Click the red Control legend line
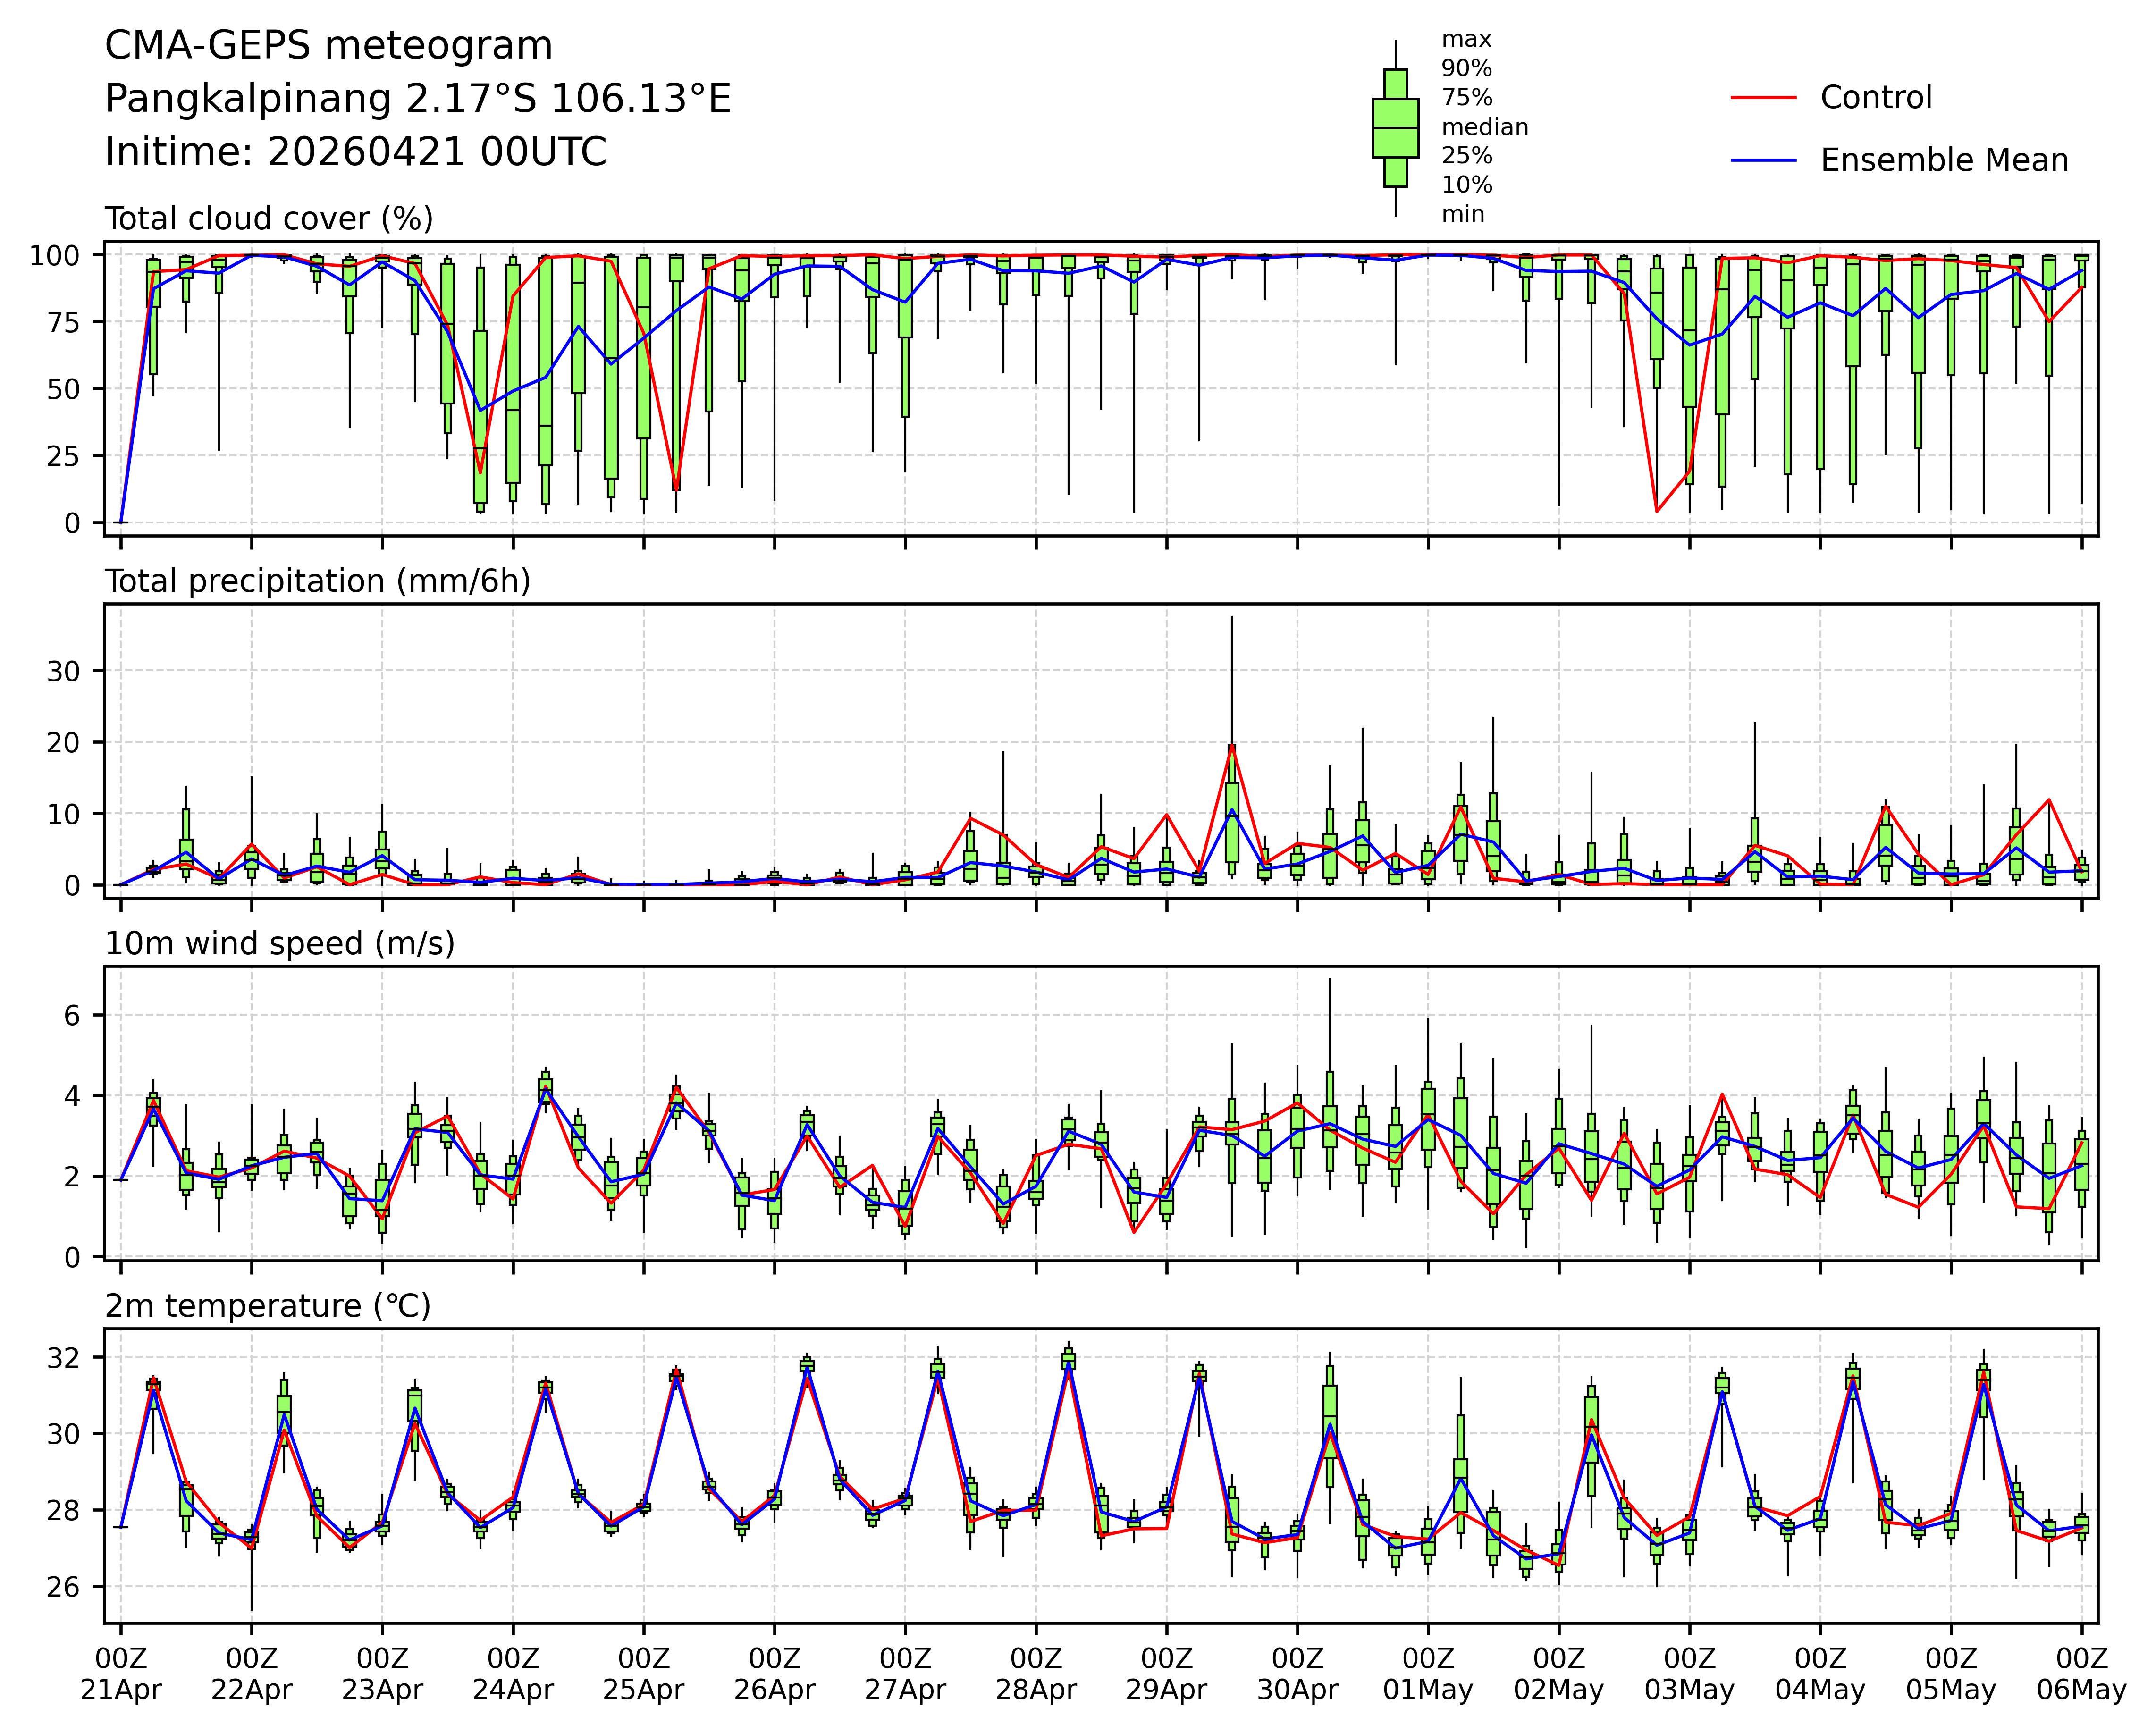This screenshot has height=1733, width=2156. 1763,98
